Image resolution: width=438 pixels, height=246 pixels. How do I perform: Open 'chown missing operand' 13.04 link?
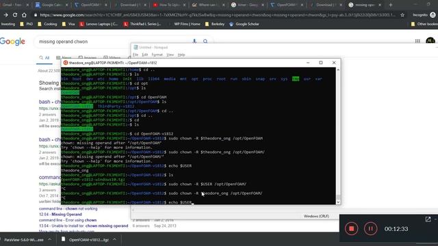click(x=83, y=226)
